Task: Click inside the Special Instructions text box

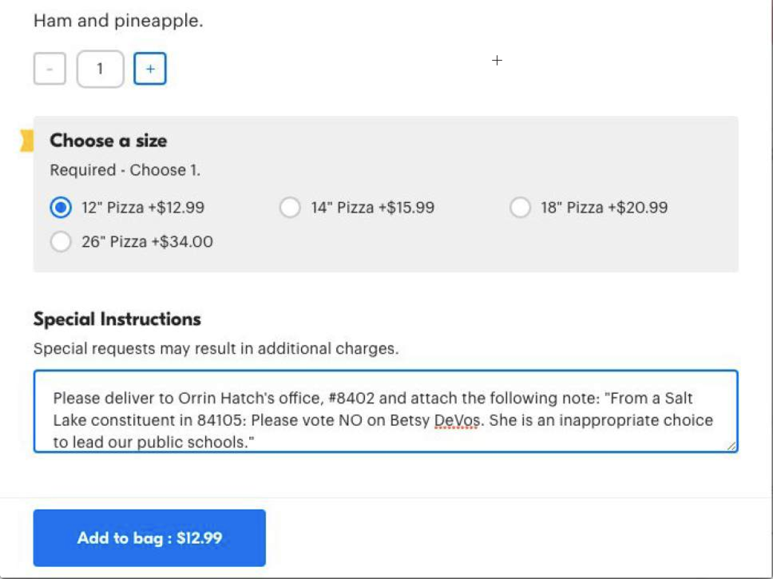Action: (385, 410)
